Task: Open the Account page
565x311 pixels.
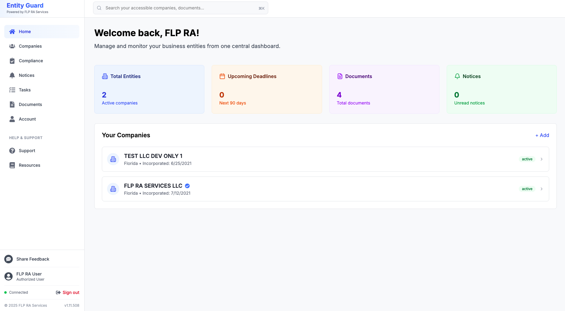Action: coord(42,119)
